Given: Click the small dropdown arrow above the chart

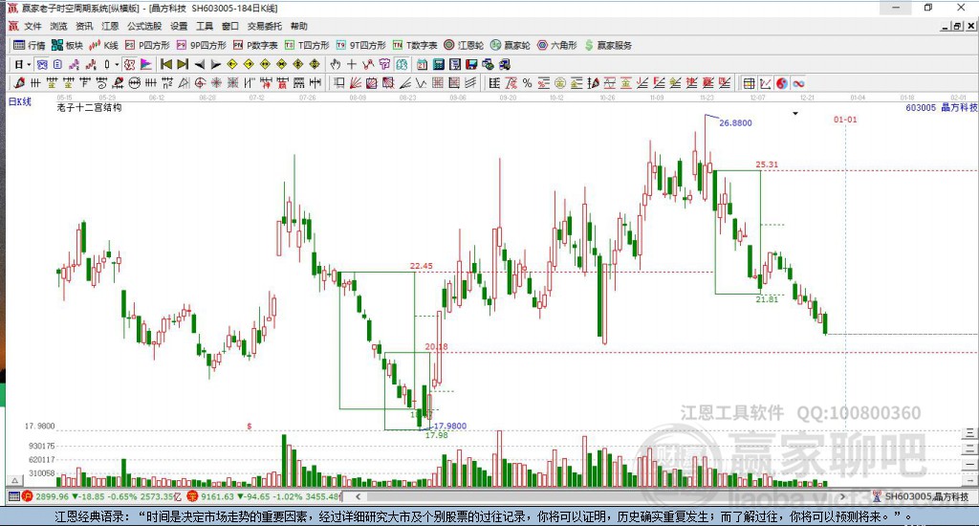Looking at the screenshot, I should point(795,114).
